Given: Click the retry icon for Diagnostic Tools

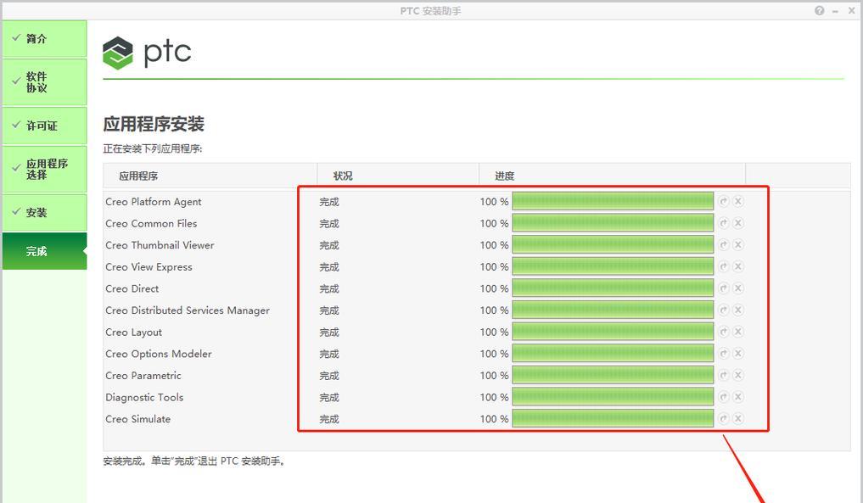Looking at the screenshot, I should tap(724, 397).
